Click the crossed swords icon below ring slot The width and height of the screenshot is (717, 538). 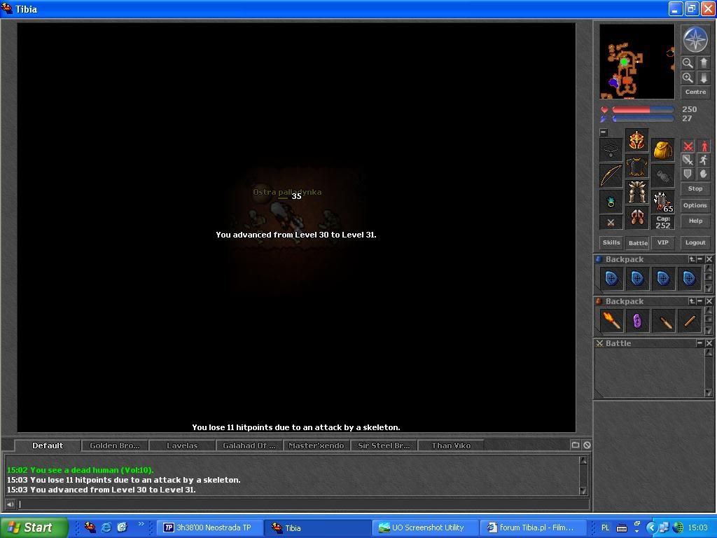[611, 223]
